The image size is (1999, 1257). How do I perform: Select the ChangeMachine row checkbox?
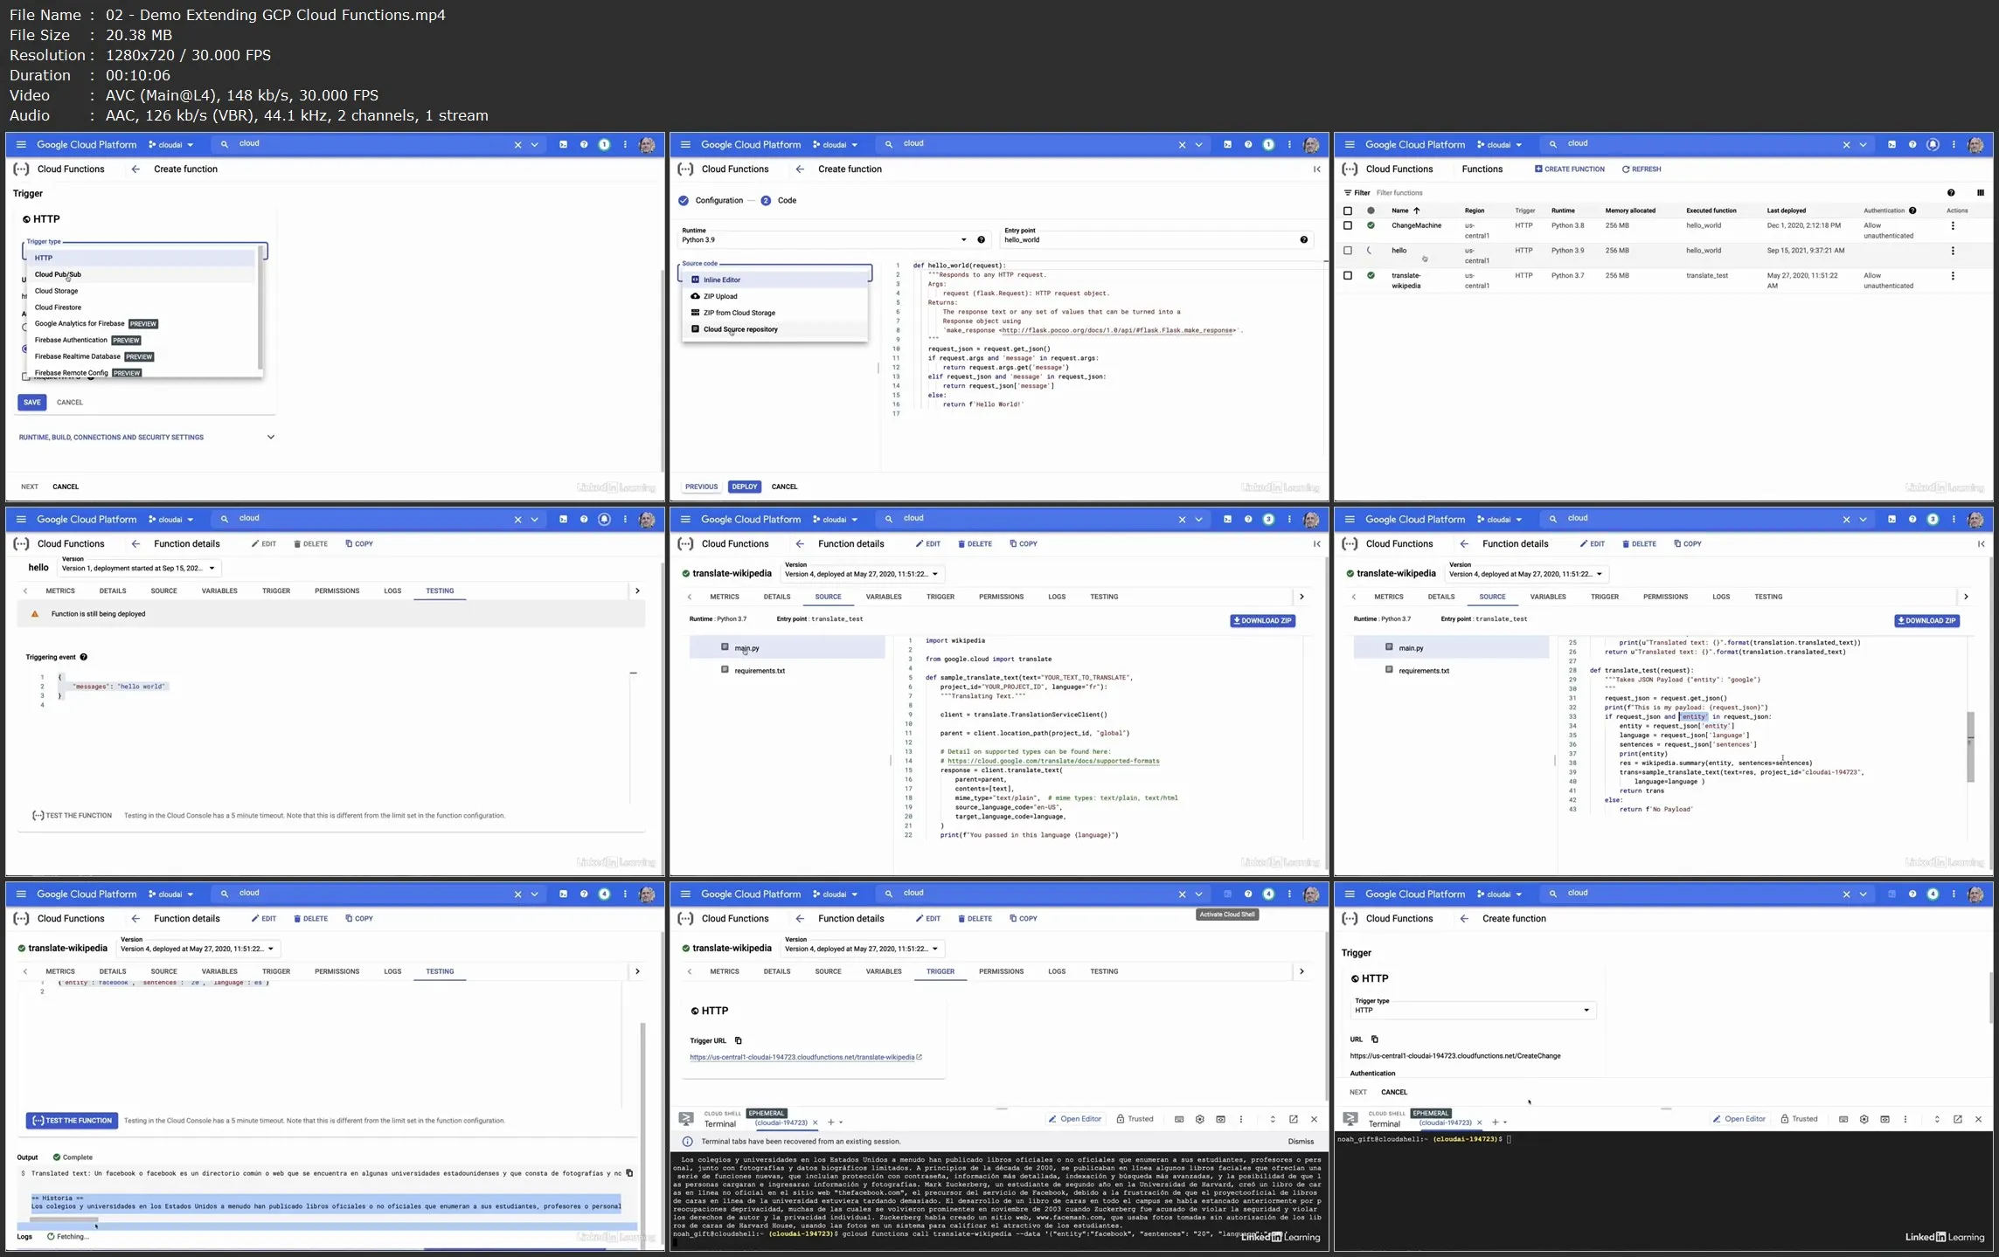click(x=1348, y=226)
